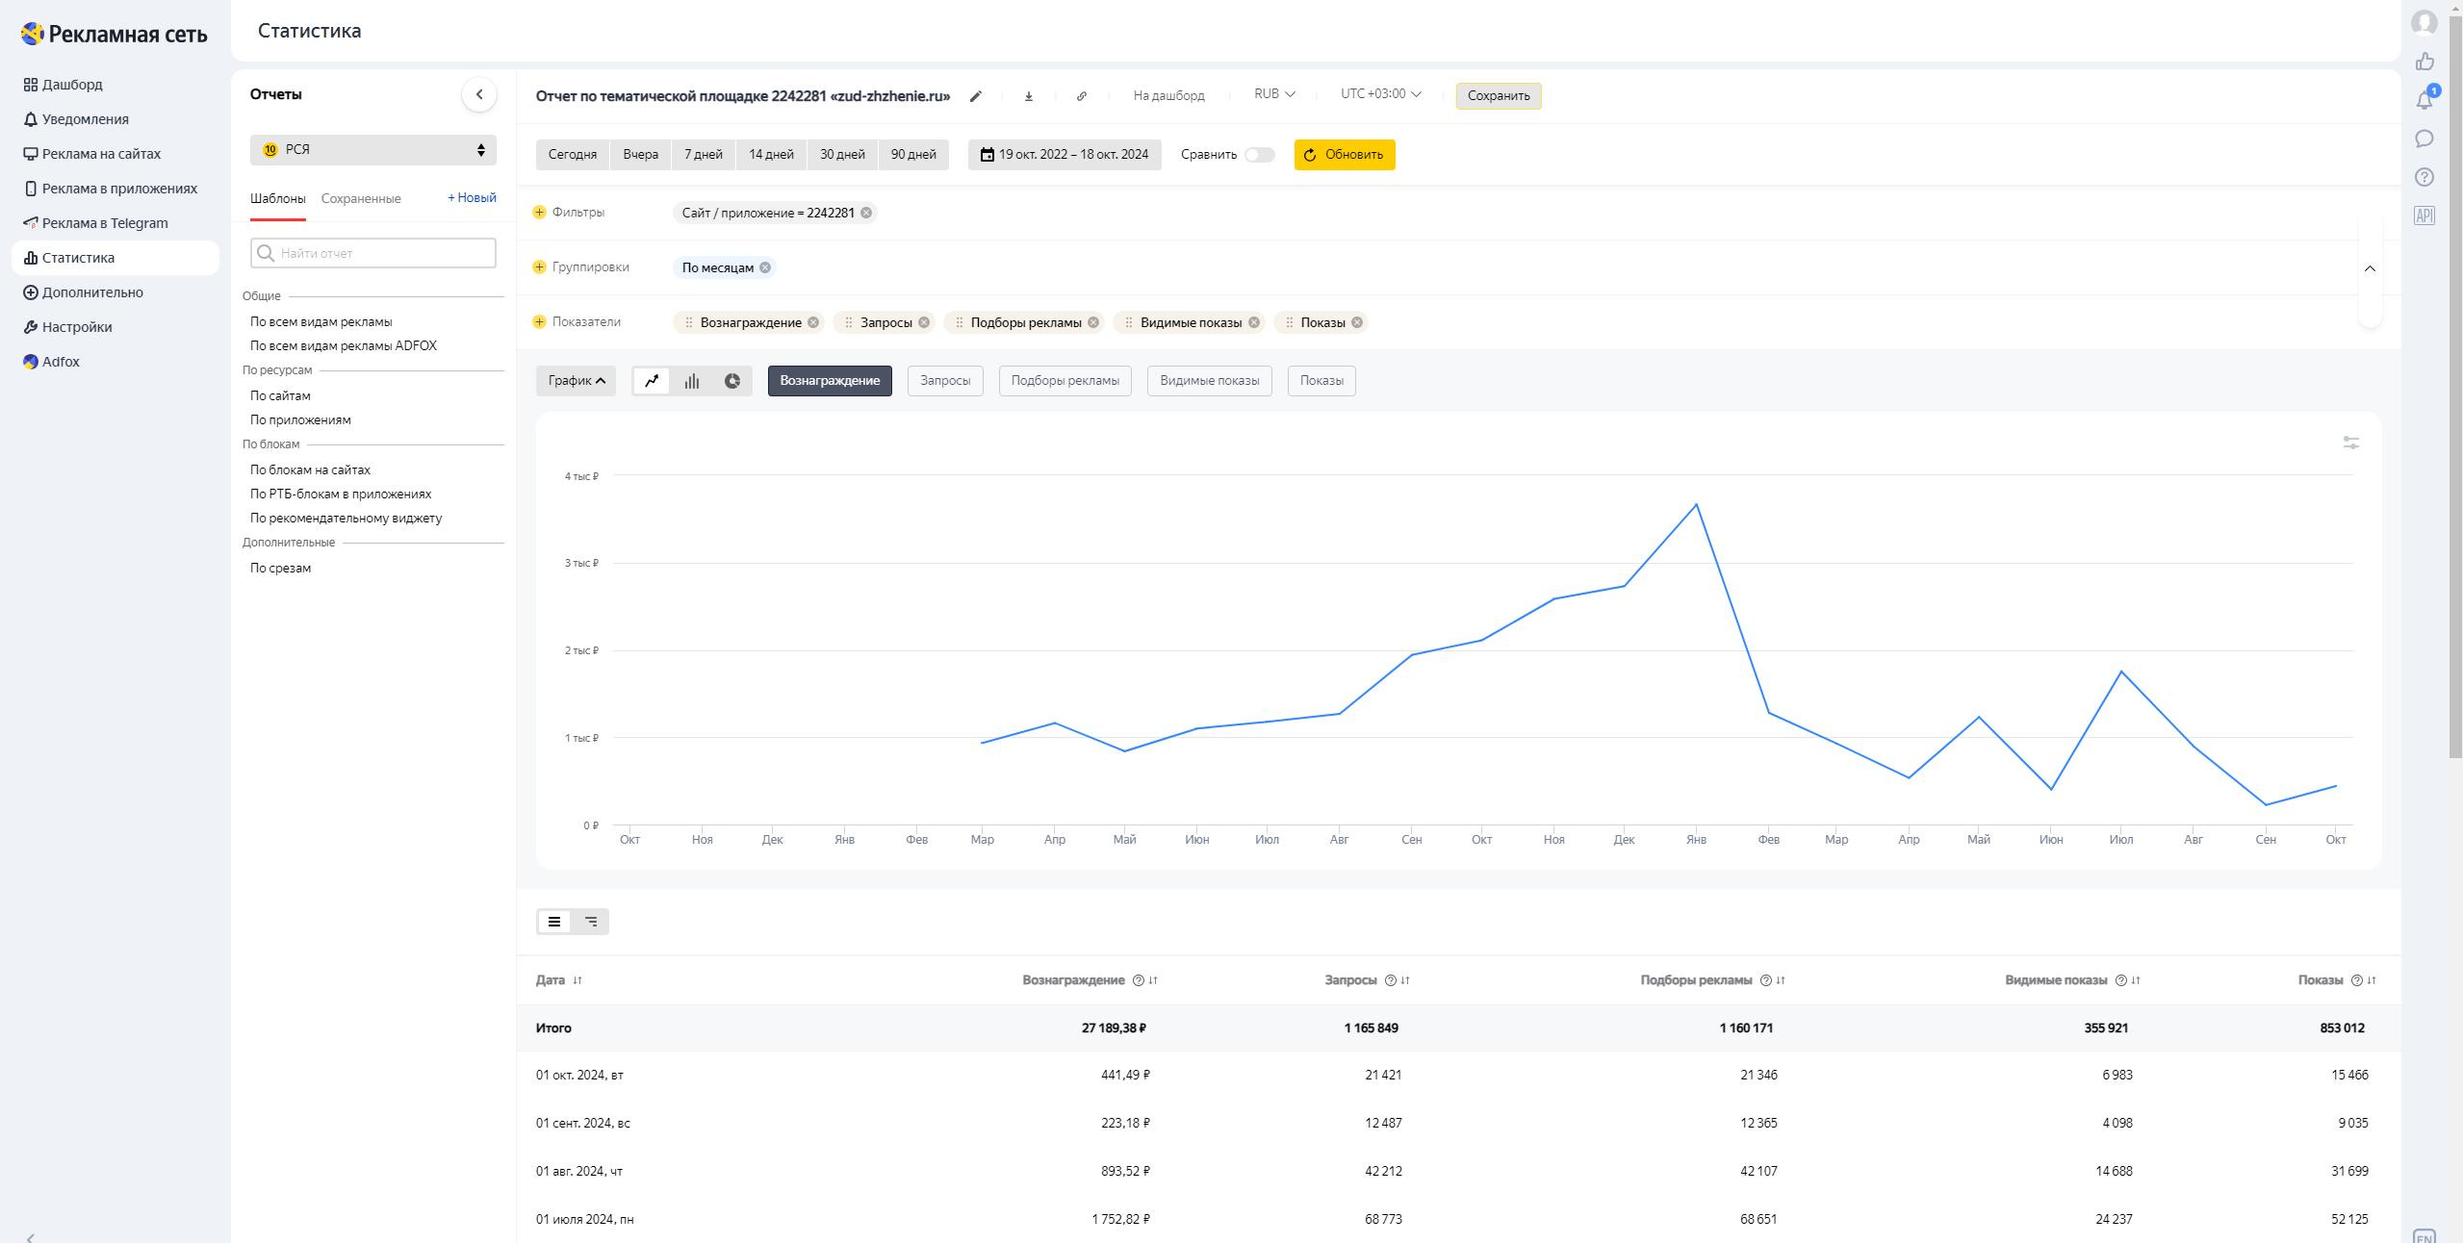This screenshot has height=1243, width=2463.
Task: Open По всем видам рекламы ADFOX template
Action: coord(344,346)
